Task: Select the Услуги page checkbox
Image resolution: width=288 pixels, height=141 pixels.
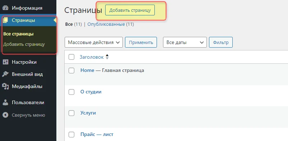Action: click(x=71, y=113)
